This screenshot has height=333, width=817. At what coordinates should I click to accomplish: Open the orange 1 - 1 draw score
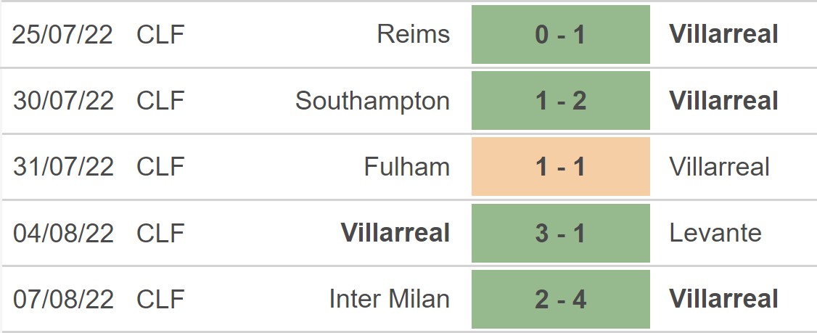560,167
